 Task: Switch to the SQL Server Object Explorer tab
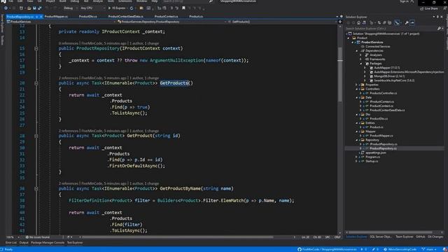[x=381, y=237]
